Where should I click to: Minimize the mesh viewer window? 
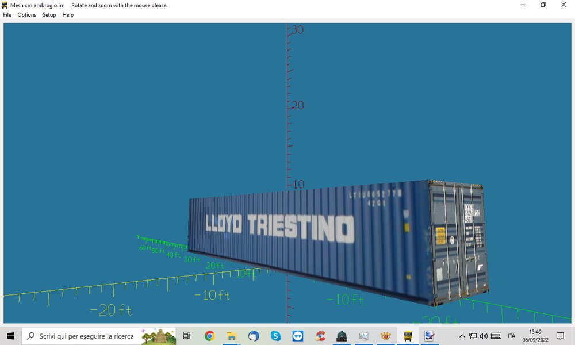click(523, 5)
